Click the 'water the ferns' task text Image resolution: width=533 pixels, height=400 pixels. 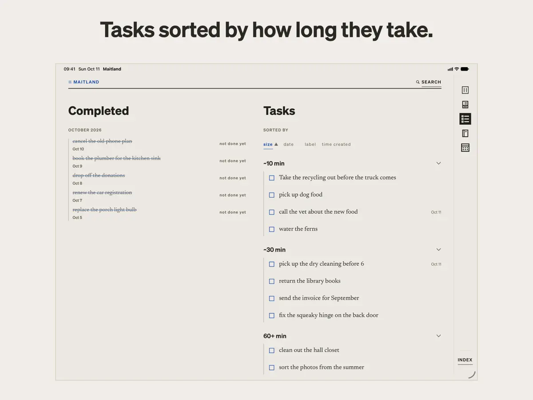(x=298, y=229)
